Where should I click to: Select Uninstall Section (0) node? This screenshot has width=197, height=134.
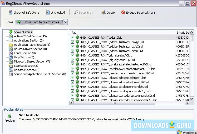click(27, 70)
